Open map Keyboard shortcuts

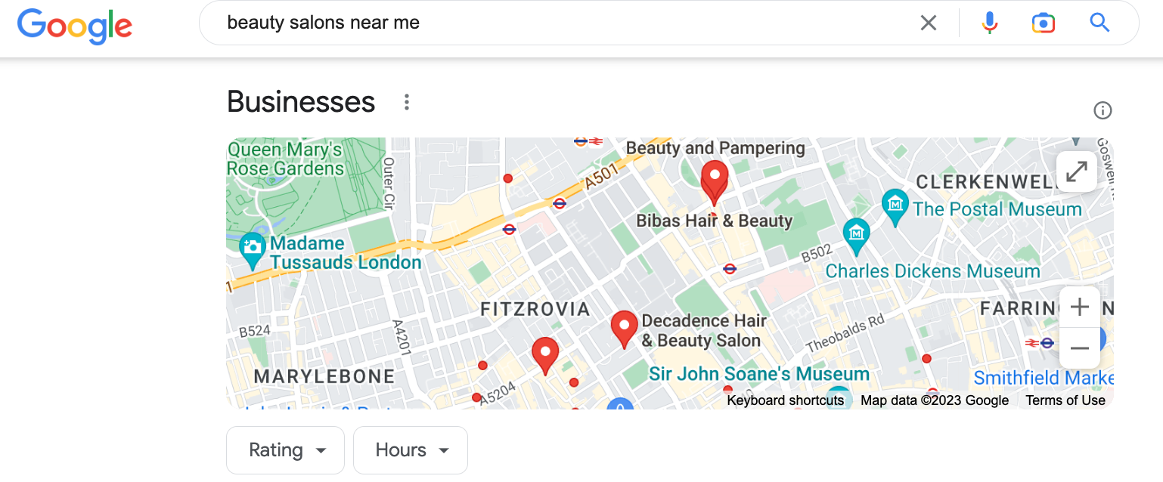tap(786, 400)
